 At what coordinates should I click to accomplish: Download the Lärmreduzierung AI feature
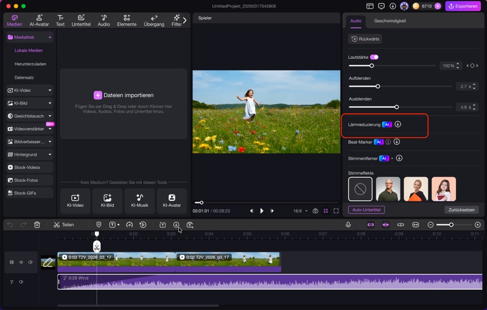(x=398, y=124)
